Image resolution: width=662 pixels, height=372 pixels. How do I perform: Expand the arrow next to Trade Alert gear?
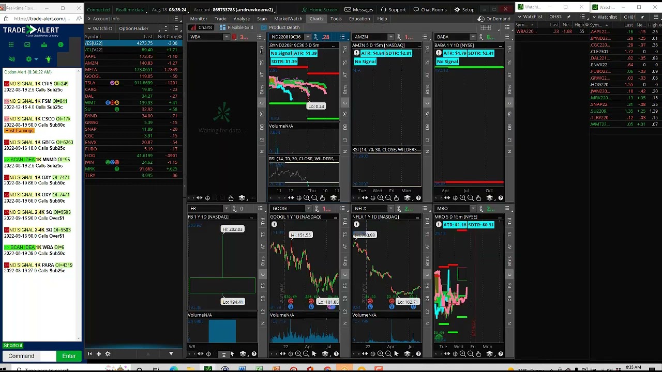36,59
